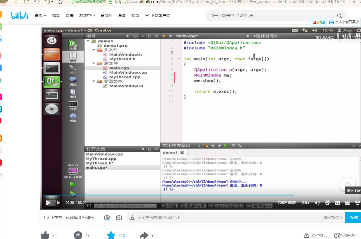
Task: Go forward with the editor right arrow
Action: [x=170, y=36]
